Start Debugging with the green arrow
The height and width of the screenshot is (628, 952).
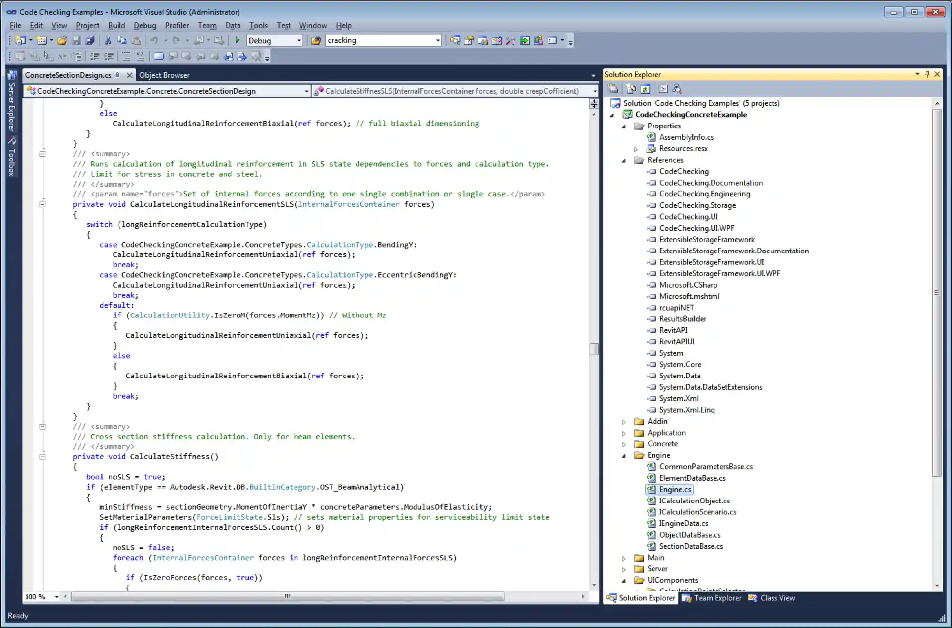[x=238, y=40]
